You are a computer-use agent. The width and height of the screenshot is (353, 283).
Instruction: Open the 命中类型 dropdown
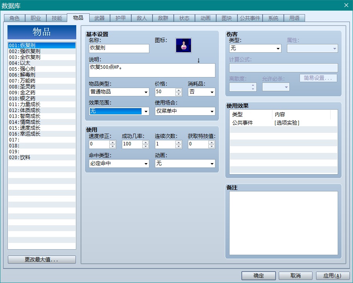(119, 164)
